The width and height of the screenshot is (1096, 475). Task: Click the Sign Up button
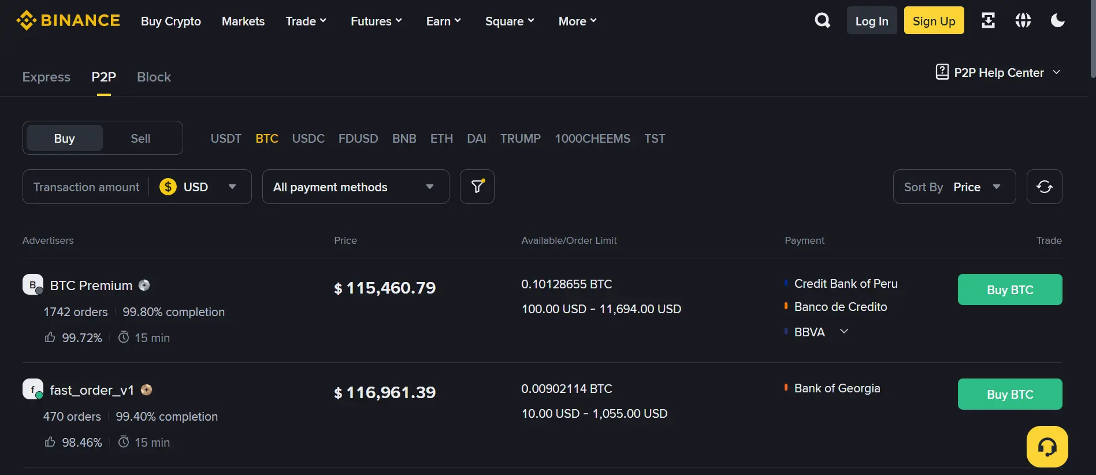pyautogui.click(x=934, y=21)
